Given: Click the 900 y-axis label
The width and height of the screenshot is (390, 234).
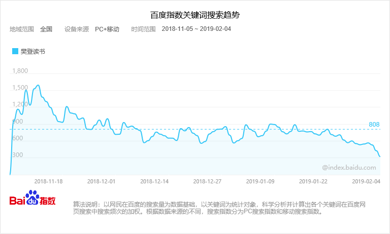Looking at the screenshot, I should coord(17,122).
